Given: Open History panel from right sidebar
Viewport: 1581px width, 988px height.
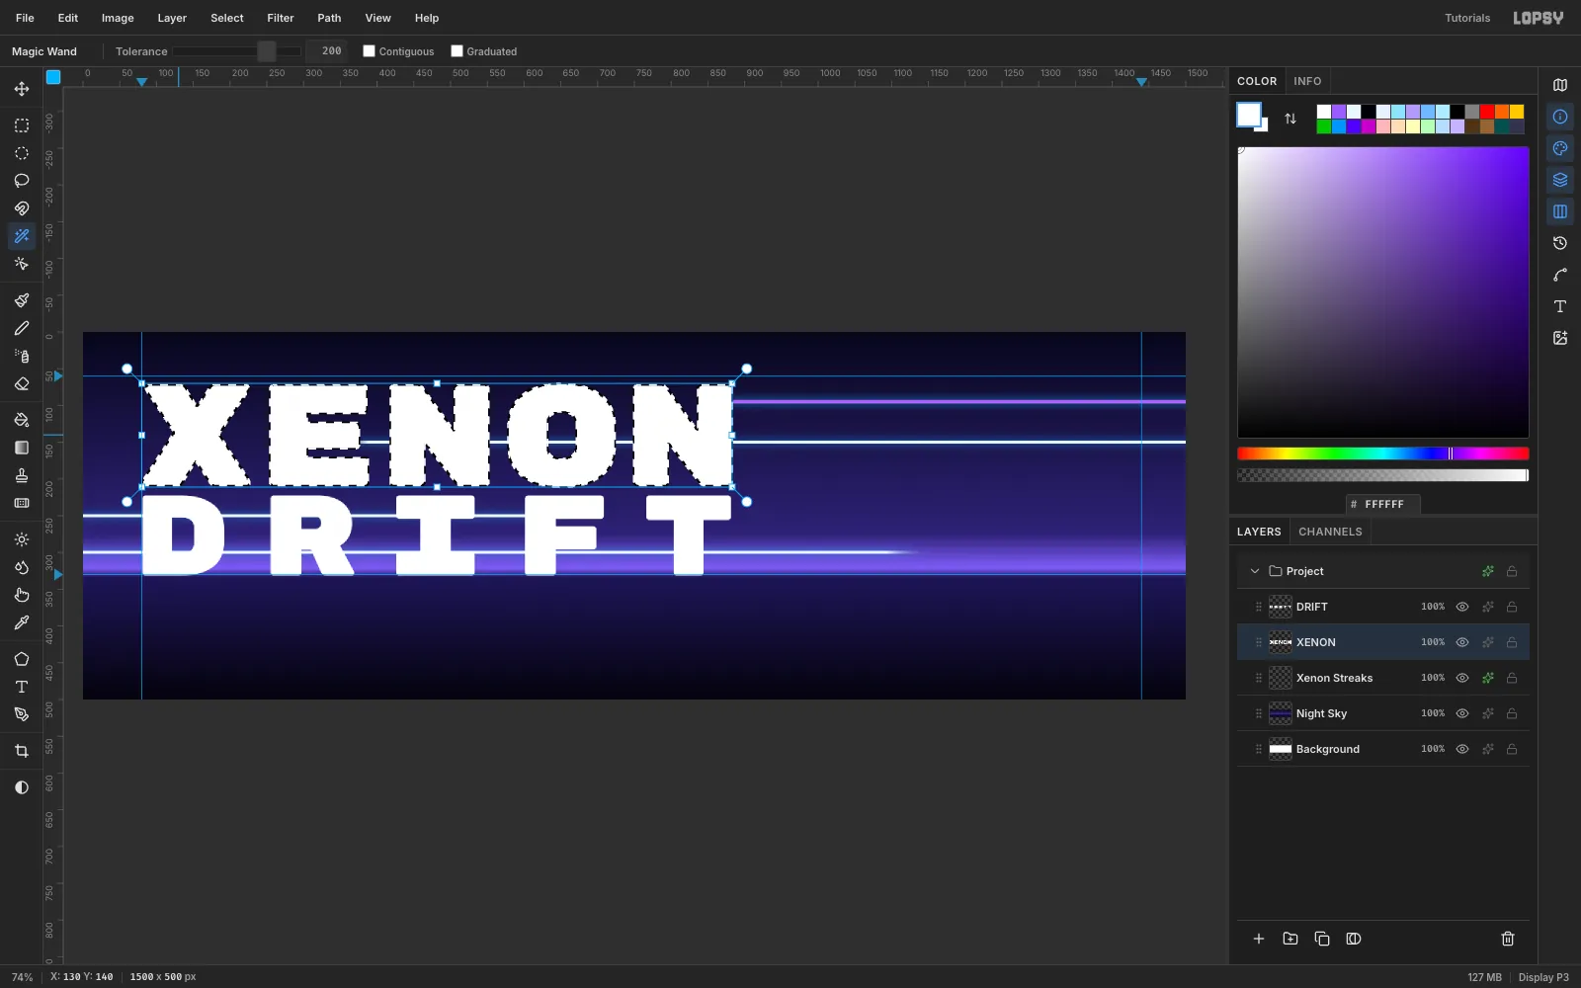Looking at the screenshot, I should pos(1560,243).
